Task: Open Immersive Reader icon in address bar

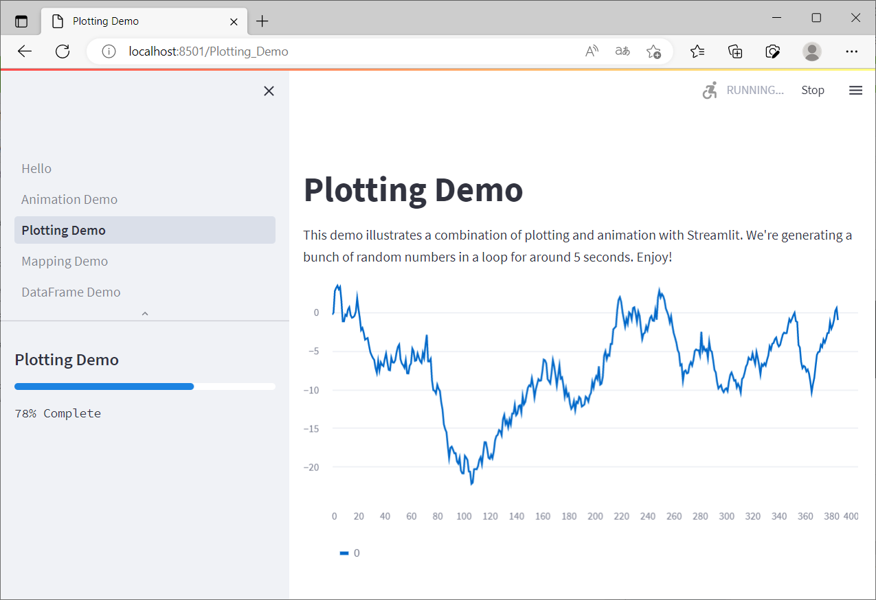Action: (622, 51)
